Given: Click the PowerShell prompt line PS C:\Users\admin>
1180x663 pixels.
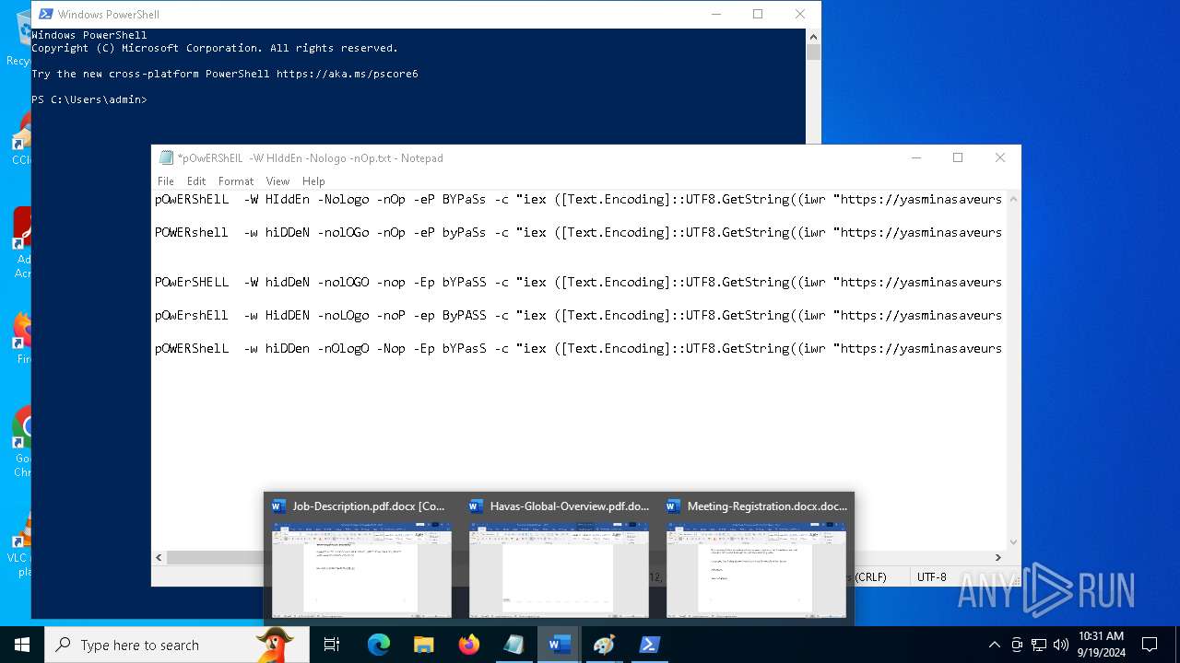Looking at the screenshot, I should [x=89, y=99].
